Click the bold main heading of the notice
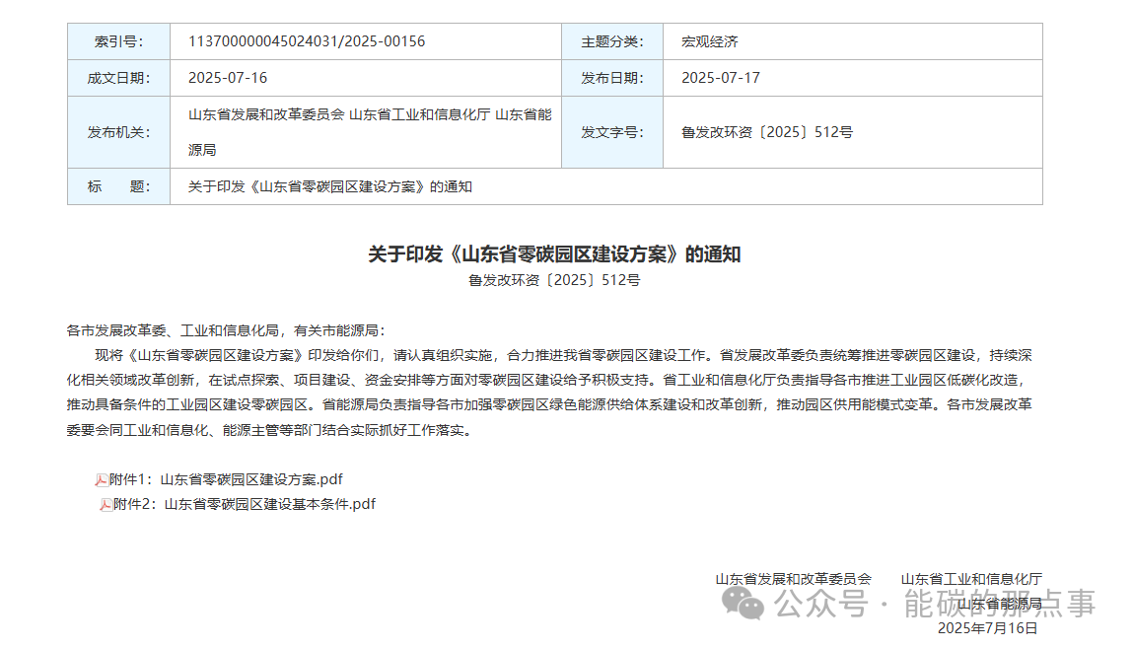Image resolution: width=1133 pixels, height=649 pixels. tap(554, 254)
